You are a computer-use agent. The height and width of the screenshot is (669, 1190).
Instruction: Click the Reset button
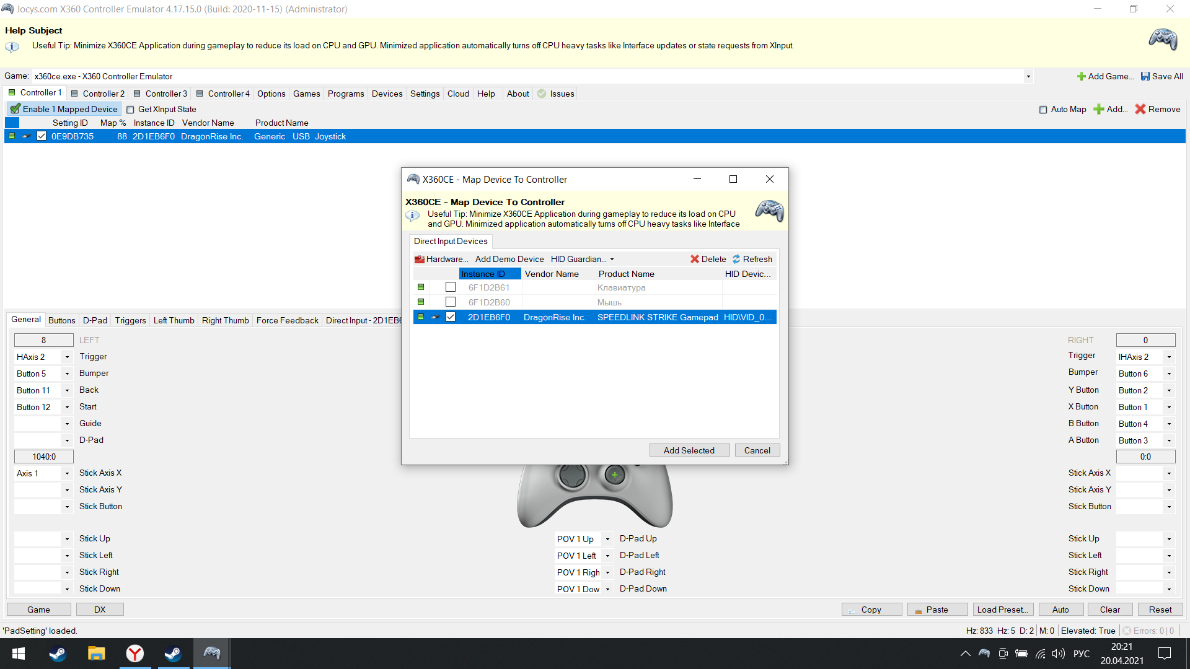pyautogui.click(x=1160, y=610)
